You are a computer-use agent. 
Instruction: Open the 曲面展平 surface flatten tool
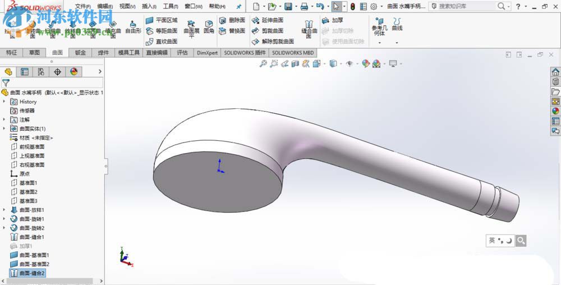tap(191, 29)
